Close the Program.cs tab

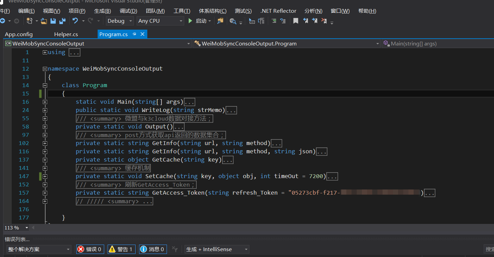click(x=142, y=34)
